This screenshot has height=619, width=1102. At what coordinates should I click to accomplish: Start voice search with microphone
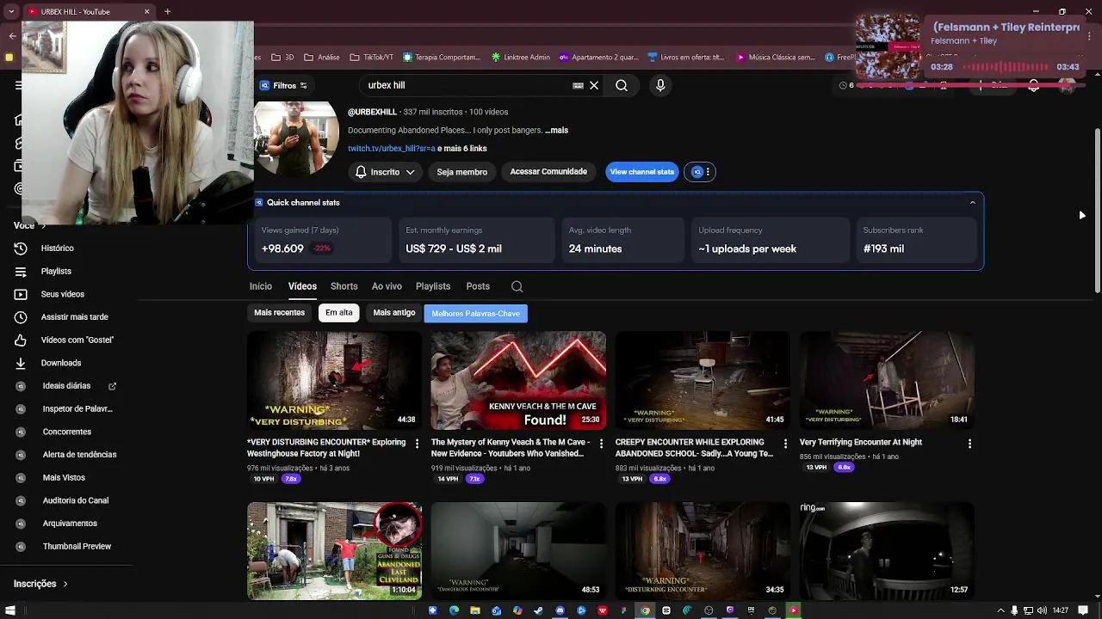click(660, 85)
